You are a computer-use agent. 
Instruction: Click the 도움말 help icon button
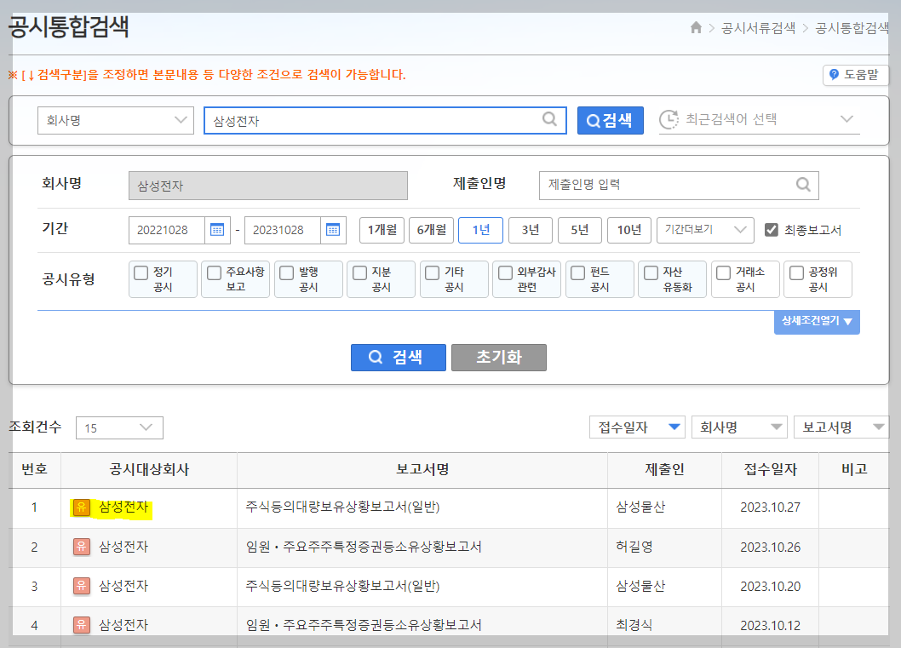(x=856, y=75)
